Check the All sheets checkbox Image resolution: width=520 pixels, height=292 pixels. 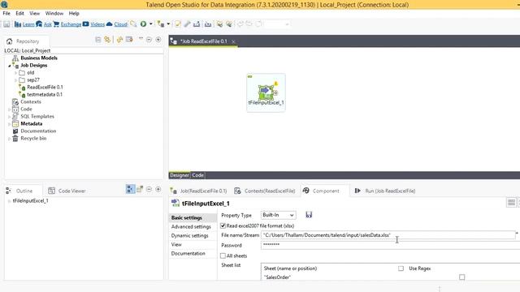(223, 256)
